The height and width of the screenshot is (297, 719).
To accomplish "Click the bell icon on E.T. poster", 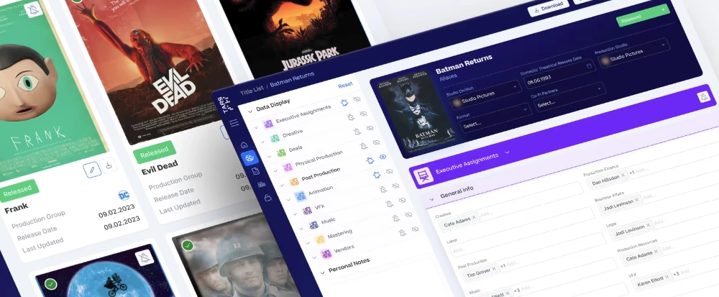I will pyautogui.click(x=144, y=257).
